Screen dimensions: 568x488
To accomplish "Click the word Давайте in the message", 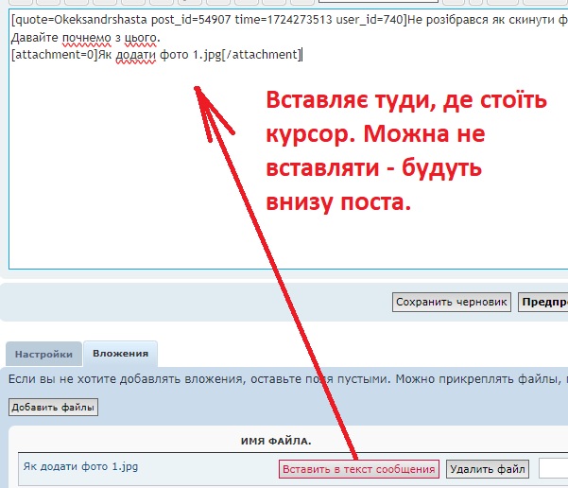I will 36,38.
